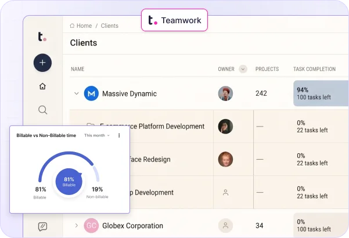
Task: Open the Massive Dynamic owner avatar
Action: pos(225,93)
